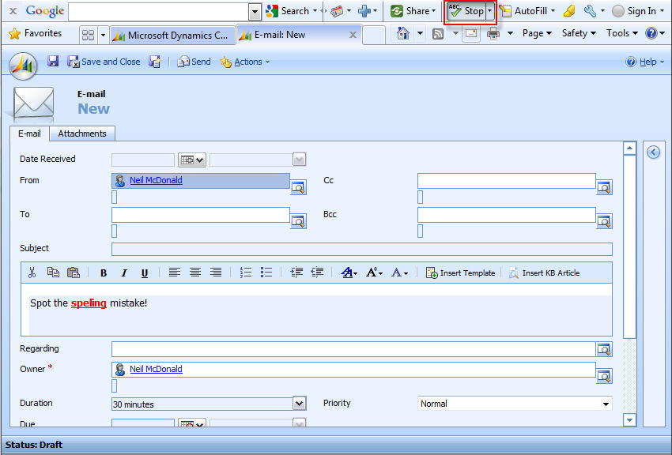Open the lookup next to the To field
Viewport: 672px width, 455px height.
[298, 221]
